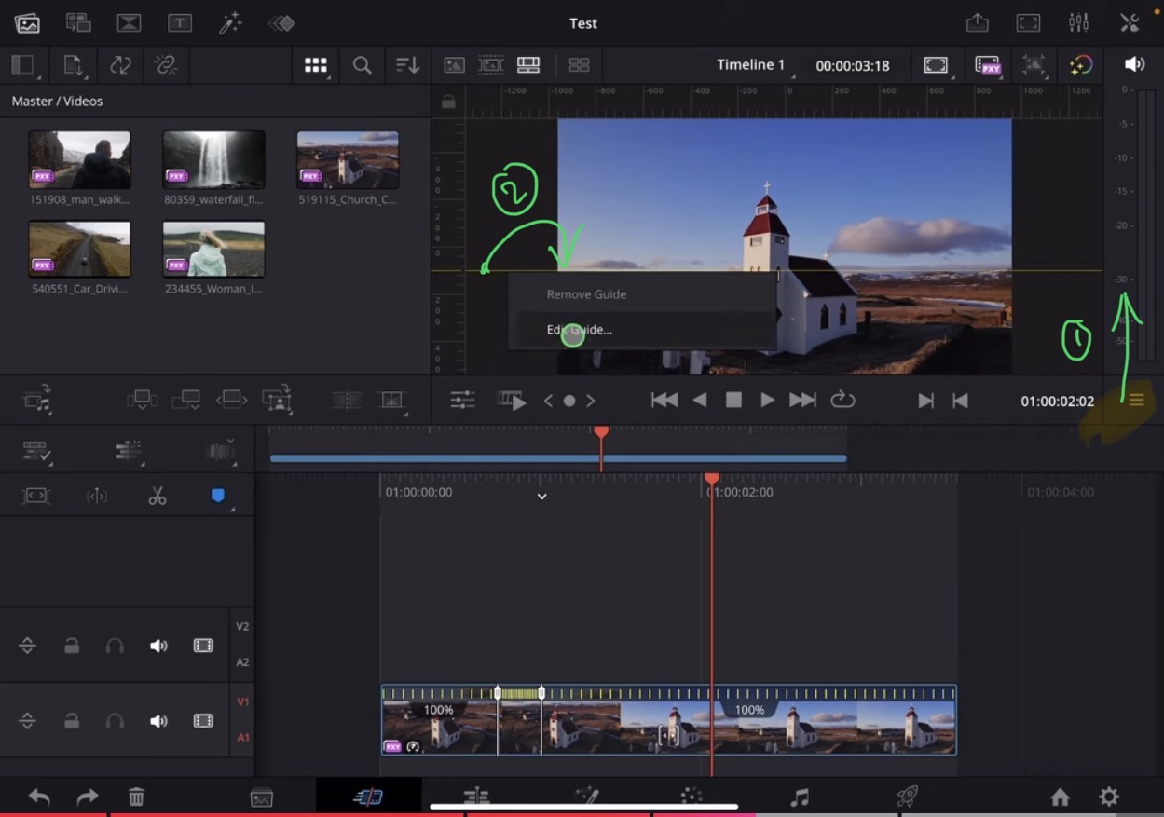Choose Edit Guide from the context menu
1164x817 pixels.
click(579, 329)
